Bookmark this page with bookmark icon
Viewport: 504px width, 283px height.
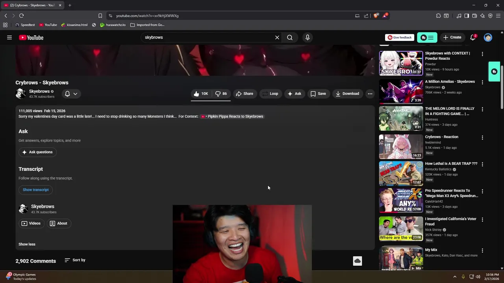100,16
